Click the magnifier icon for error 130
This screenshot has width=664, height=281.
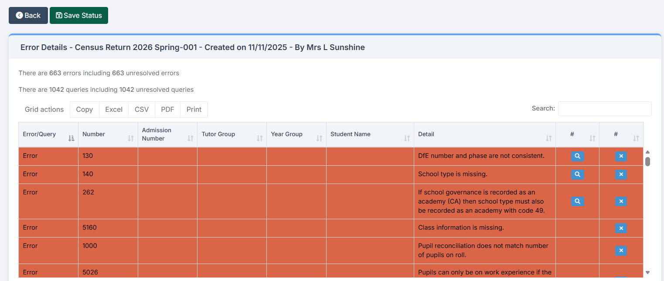(x=577, y=156)
